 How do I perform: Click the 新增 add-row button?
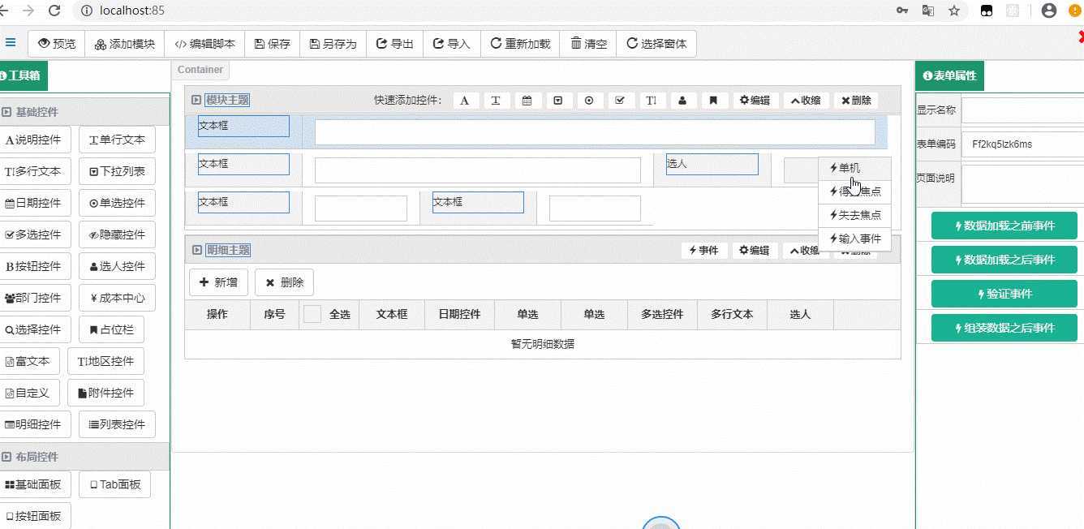pos(218,282)
